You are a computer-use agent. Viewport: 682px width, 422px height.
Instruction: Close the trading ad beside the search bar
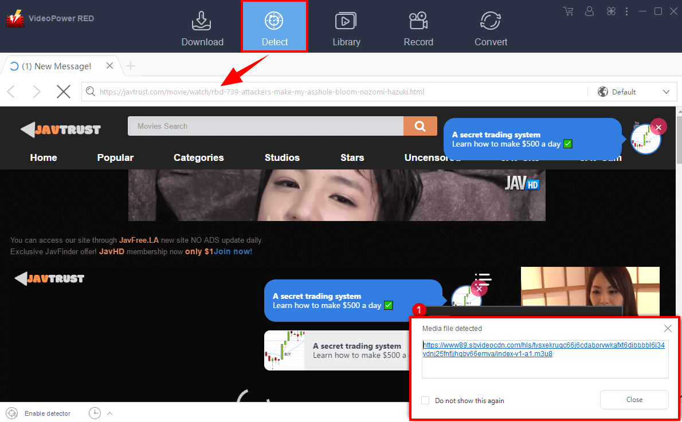659,127
